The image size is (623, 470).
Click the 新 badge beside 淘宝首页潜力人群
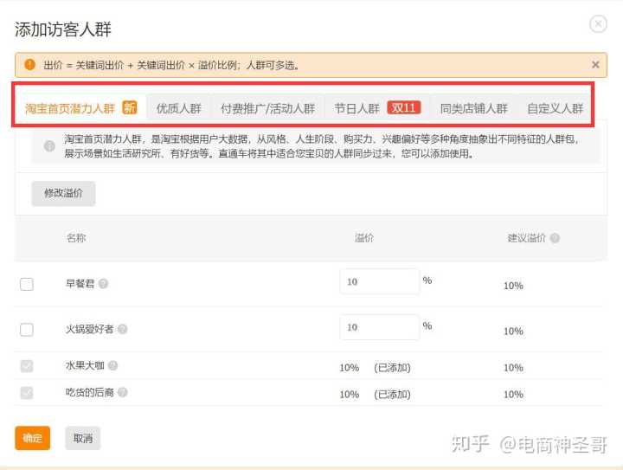(130, 107)
